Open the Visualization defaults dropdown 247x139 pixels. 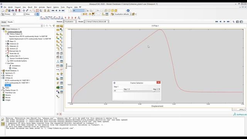(123, 14)
